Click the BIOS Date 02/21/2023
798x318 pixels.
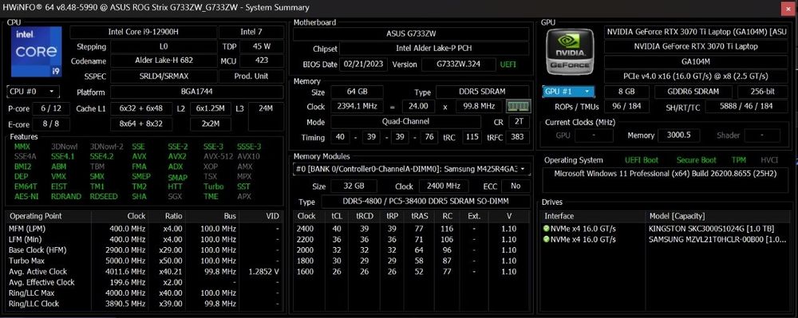[x=364, y=65]
